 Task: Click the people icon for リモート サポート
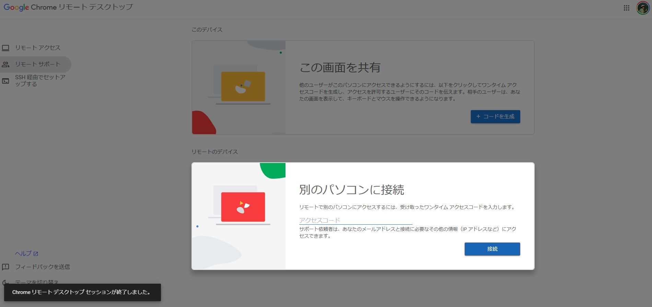tap(5, 64)
